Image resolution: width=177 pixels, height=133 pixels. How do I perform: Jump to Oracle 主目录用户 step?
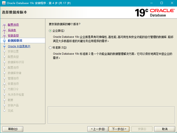pos(19,46)
